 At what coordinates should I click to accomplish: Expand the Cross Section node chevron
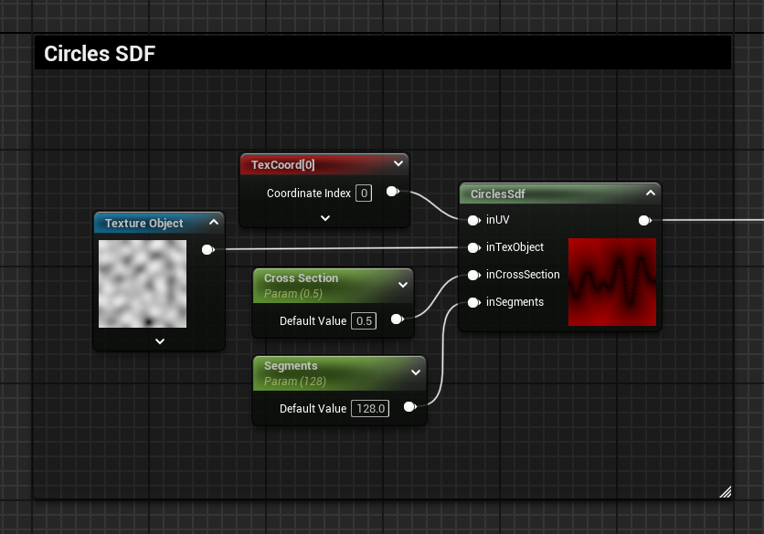[402, 285]
